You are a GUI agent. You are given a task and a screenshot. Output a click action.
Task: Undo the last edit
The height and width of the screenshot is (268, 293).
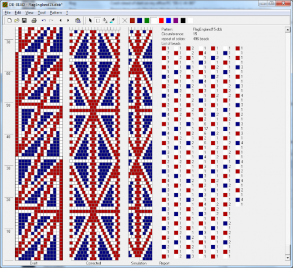(43, 21)
